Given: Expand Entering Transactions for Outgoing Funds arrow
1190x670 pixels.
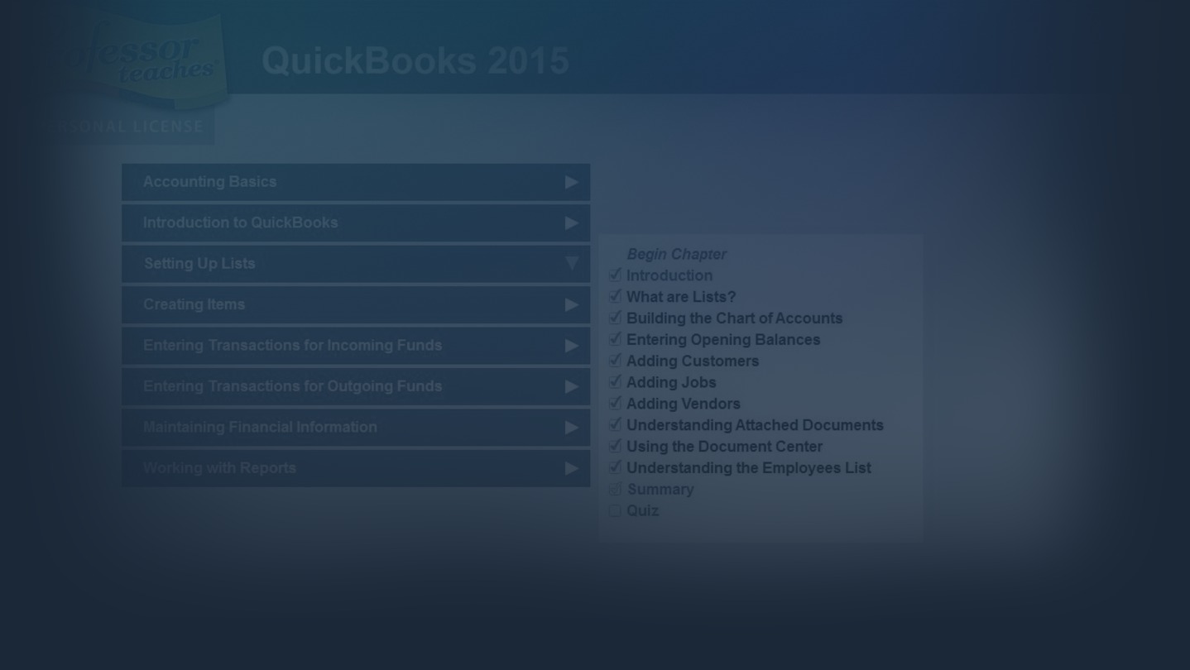Looking at the screenshot, I should (x=571, y=387).
